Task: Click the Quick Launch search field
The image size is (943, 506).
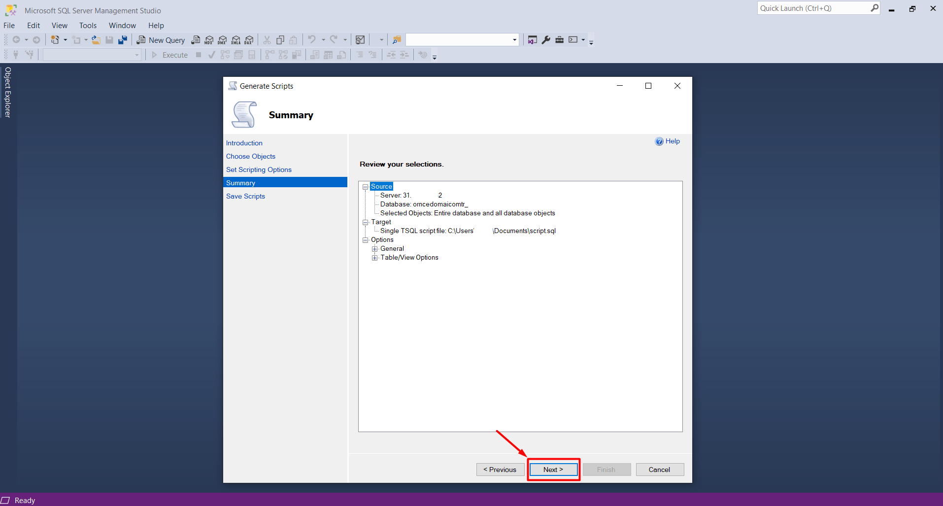Action: (x=813, y=8)
